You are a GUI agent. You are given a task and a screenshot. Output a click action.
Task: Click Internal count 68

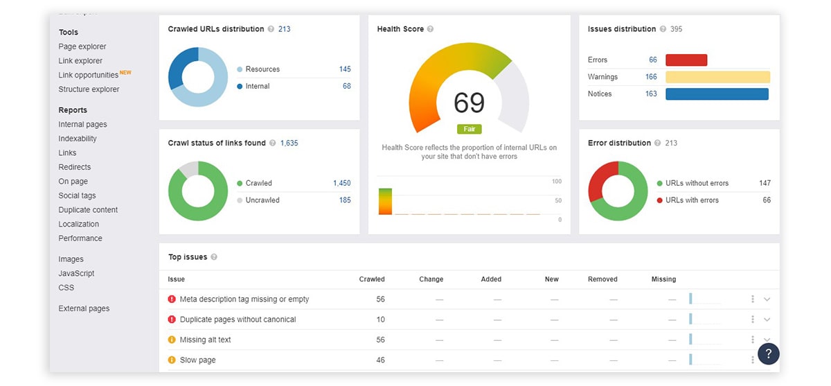pyautogui.click(x=347, y=86)
